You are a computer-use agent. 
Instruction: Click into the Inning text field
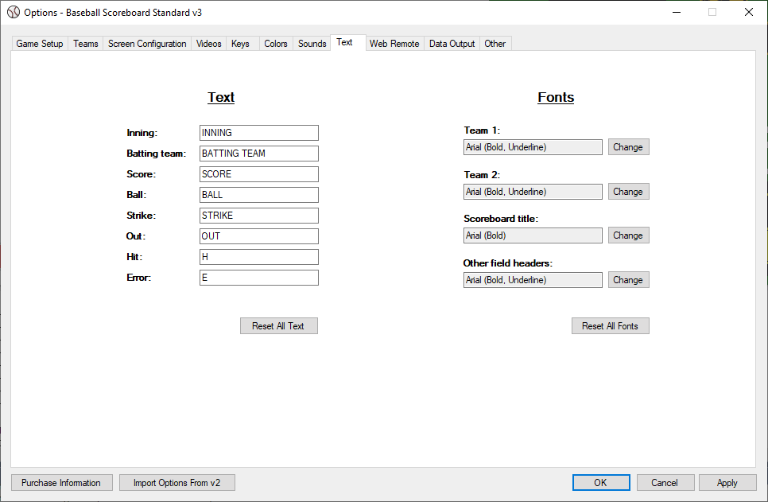coord(258,133)
